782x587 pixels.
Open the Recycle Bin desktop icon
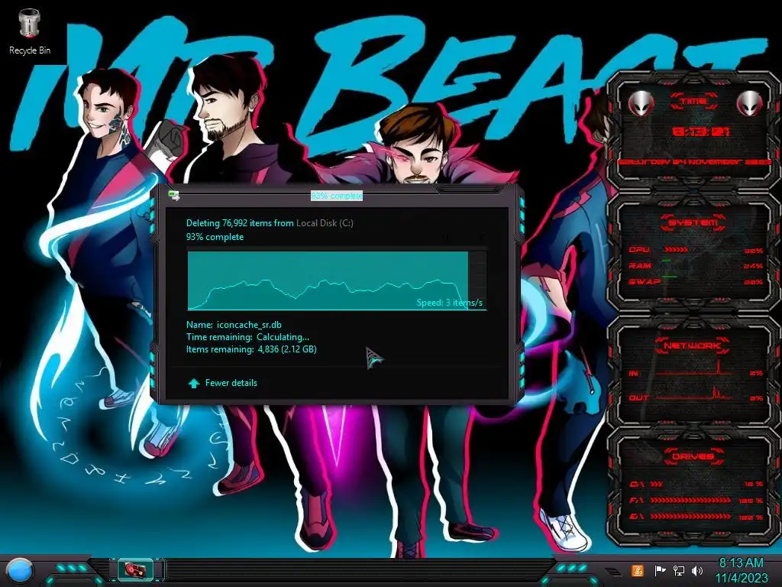click(30, 31)
